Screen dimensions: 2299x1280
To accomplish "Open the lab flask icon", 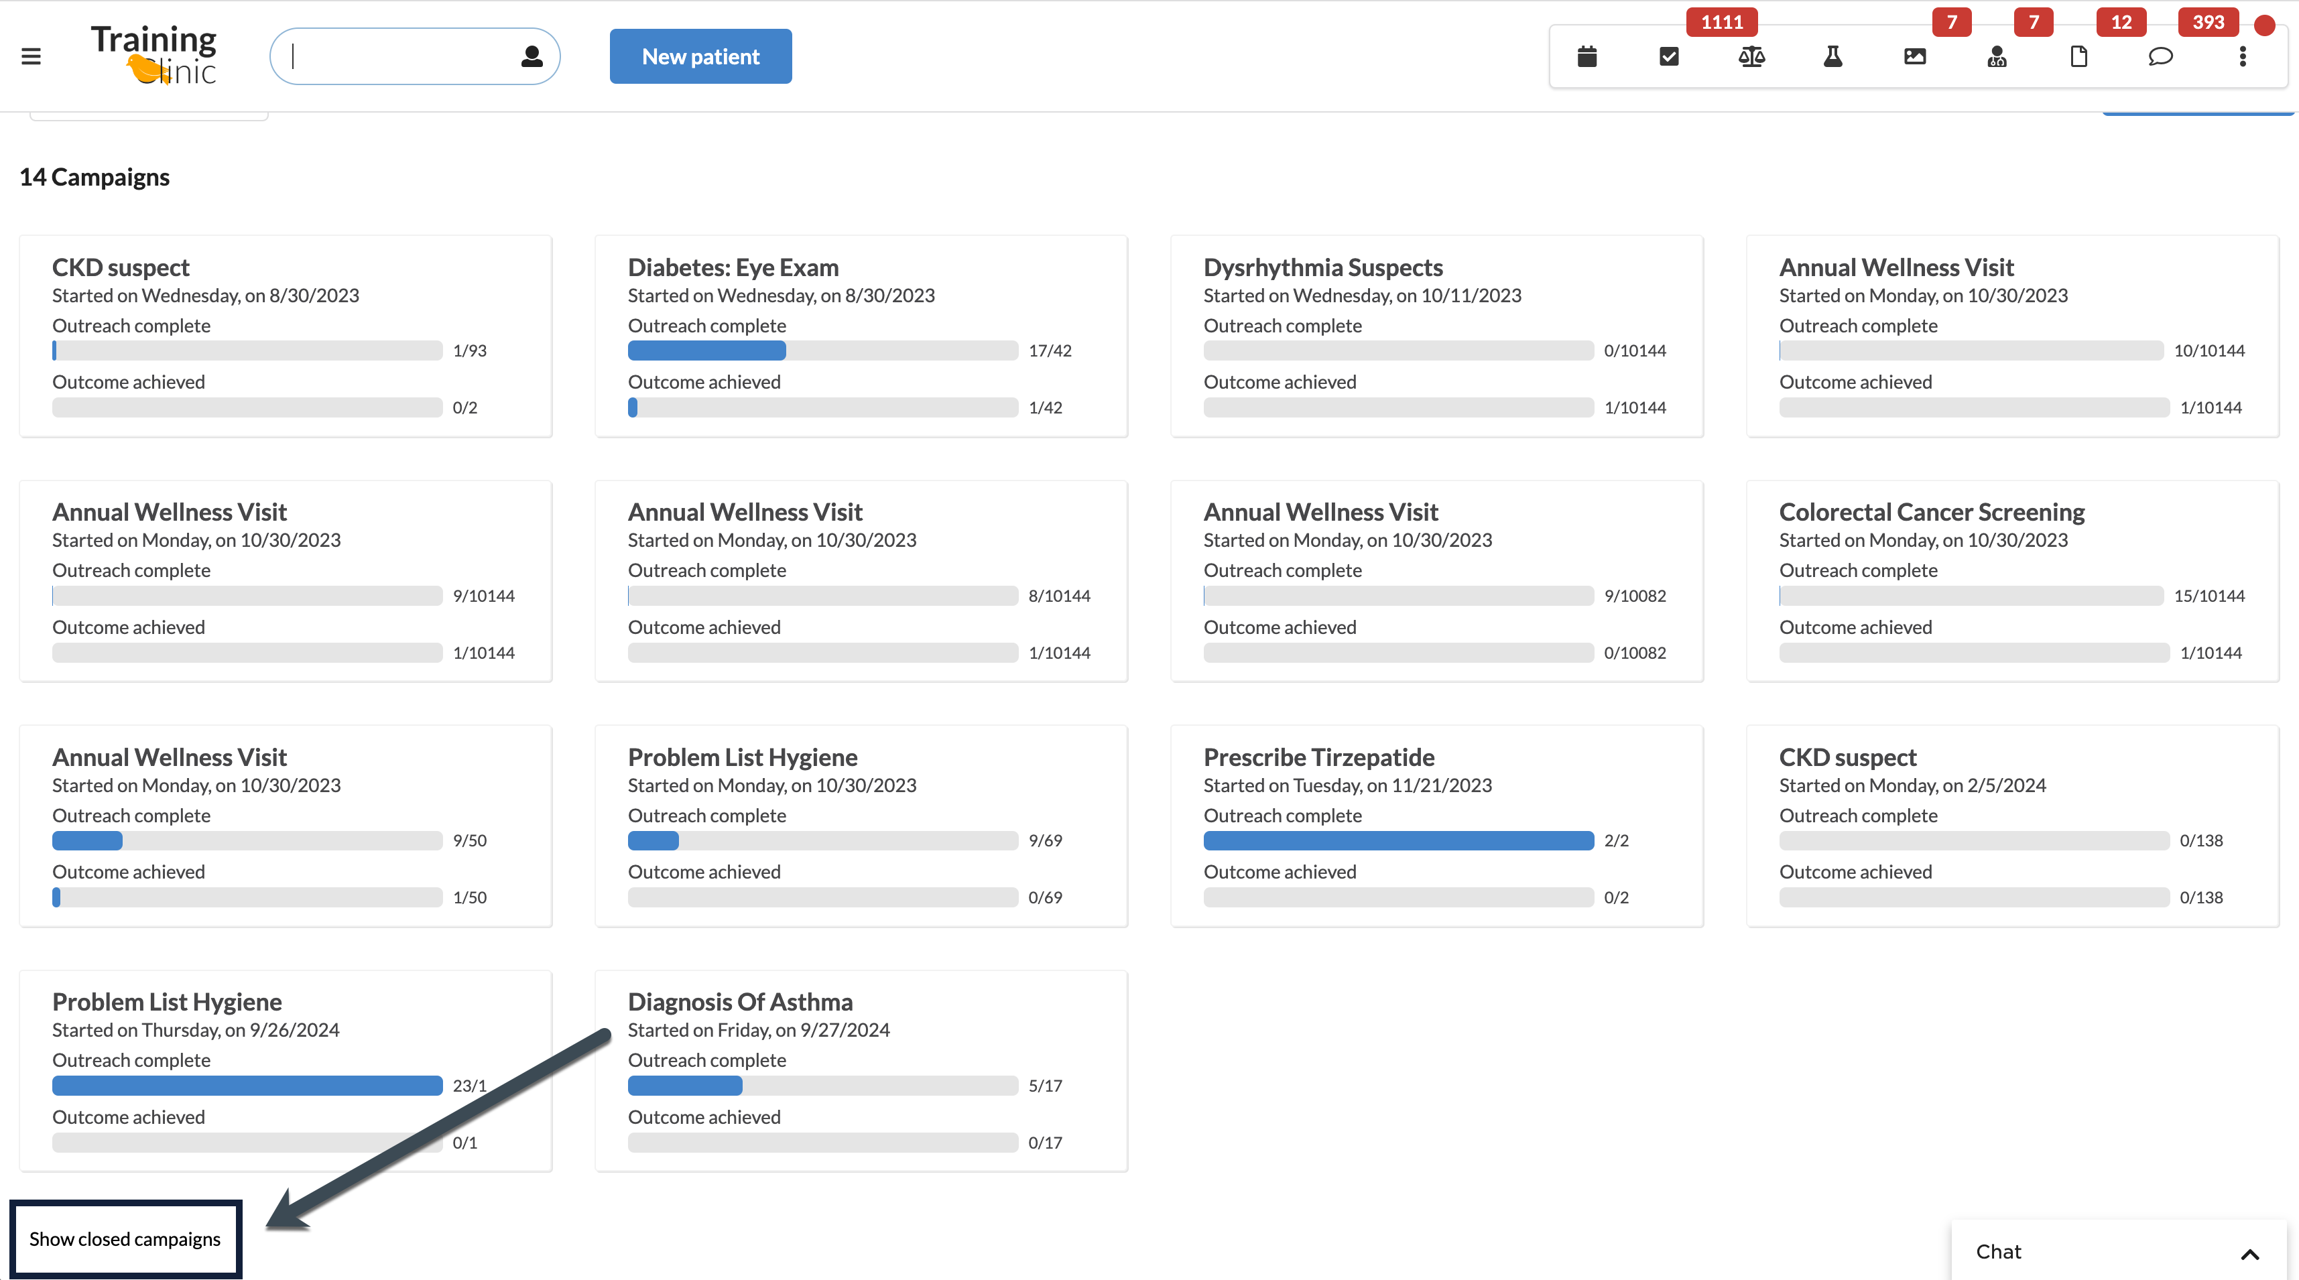I will [x=1833, y=57].
